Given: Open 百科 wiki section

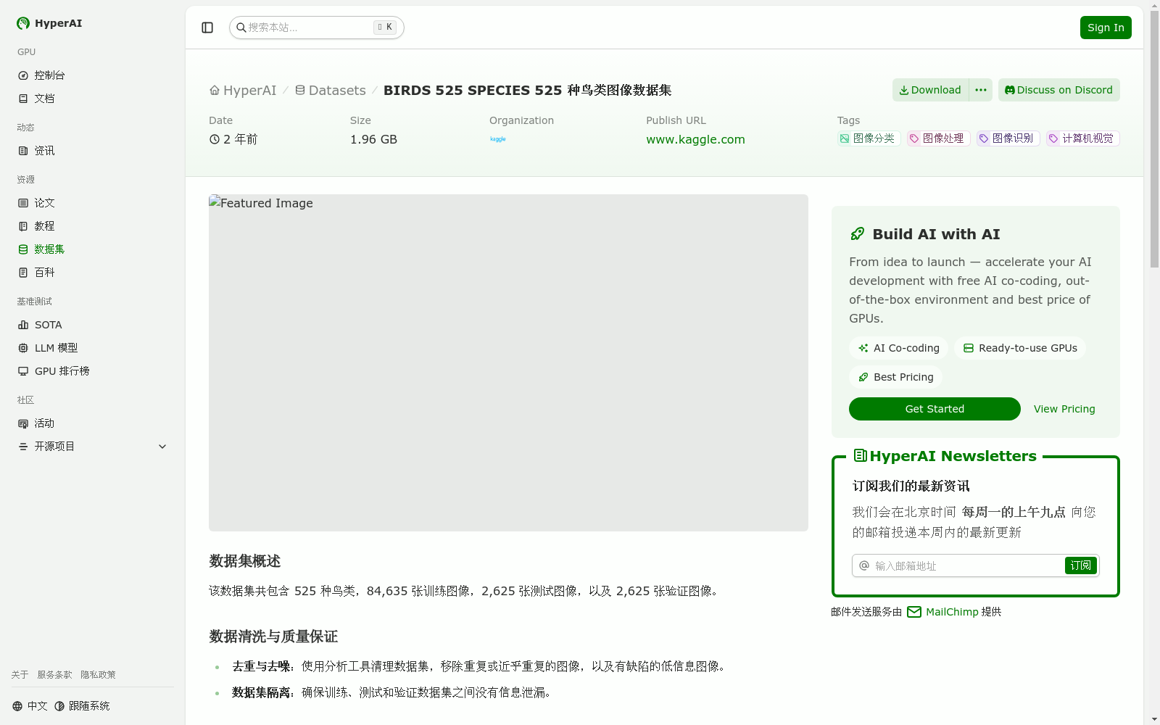Looking at the screenshot, I should coord(93,273).
